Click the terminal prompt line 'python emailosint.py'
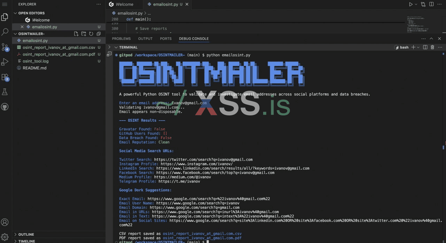Screen dimensions: 446x243 tap(184, 55)
